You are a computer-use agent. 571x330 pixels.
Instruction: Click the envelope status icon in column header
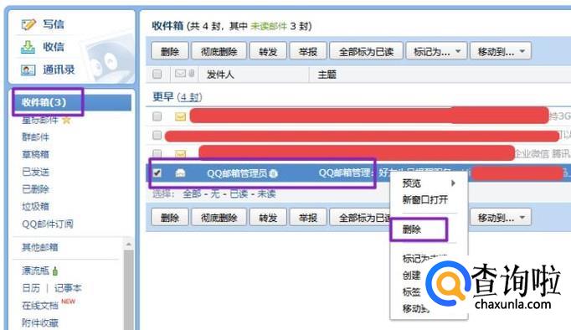pos(180,74)
